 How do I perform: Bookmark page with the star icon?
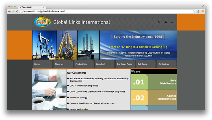click(194, 11)
